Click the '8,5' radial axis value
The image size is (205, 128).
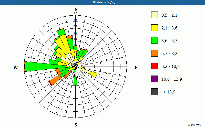[75, 20]
